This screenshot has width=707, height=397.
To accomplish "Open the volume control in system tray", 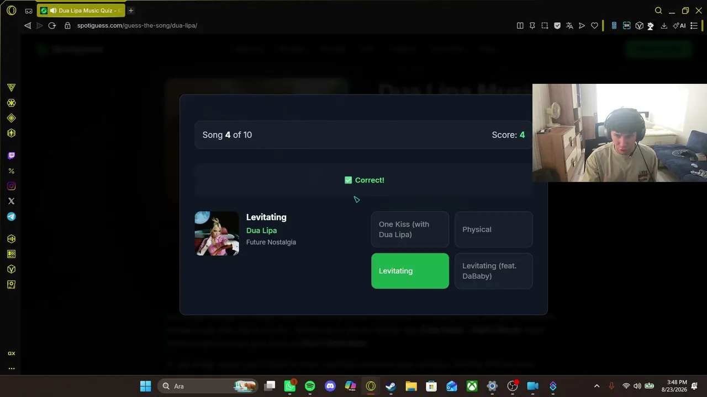I will 637,386.
